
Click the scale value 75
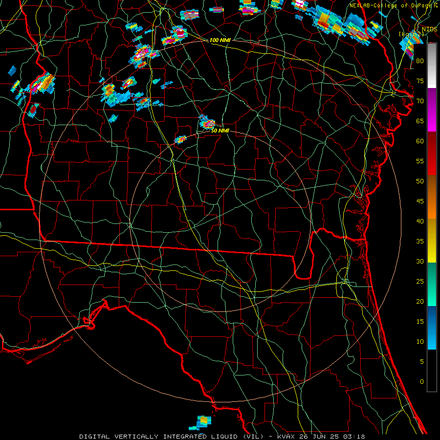(420, 81)
